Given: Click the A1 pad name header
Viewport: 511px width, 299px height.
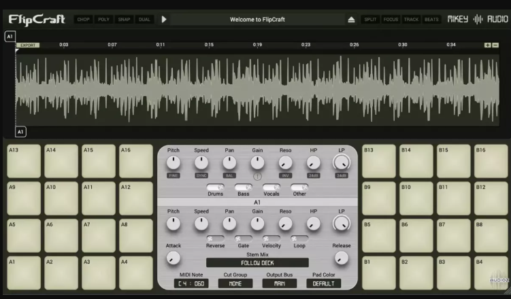Looking at the screenshot, I should [x=257, y=203].
